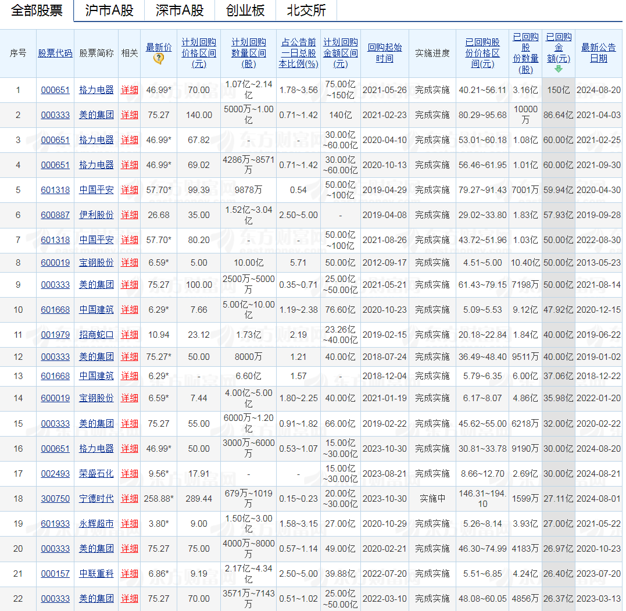Open the 荣盛石化 stock name link

96,473
